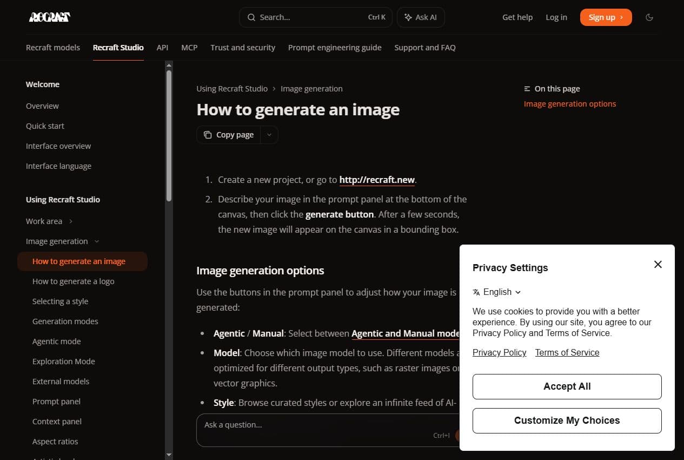Click the Search input field
Image resolution: width=684 pixels, height=460 pixels.
[x=316, y=17]
